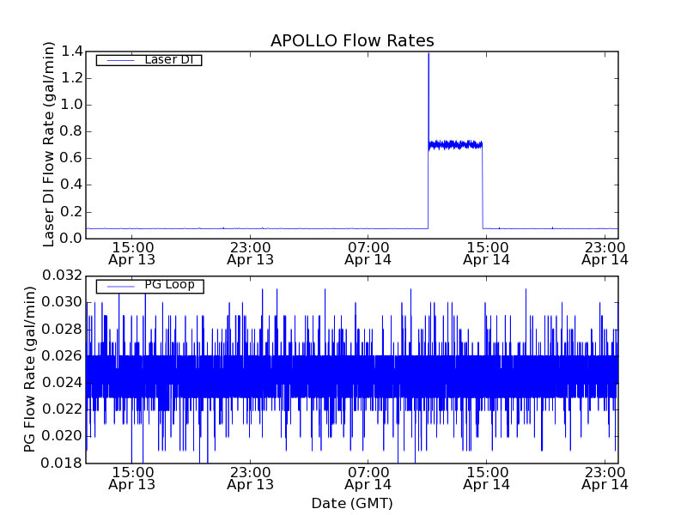
Task: Click 15:00 Apr 14 tick under bottom plot
Action: tap(487, 478)
